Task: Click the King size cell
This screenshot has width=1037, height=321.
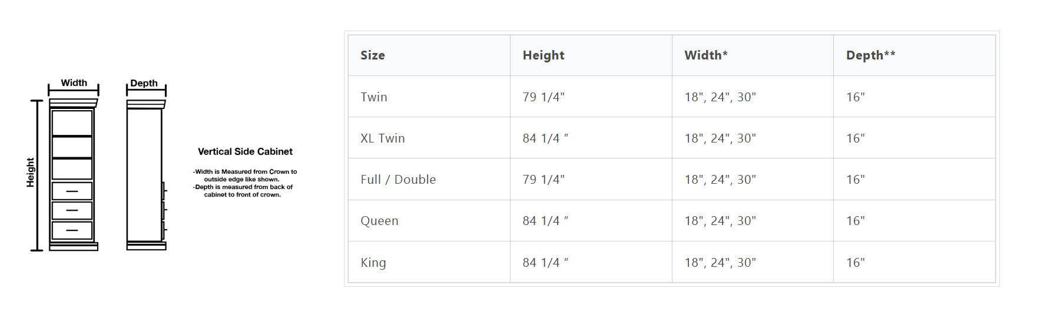Action: click(x=373, y=263)
